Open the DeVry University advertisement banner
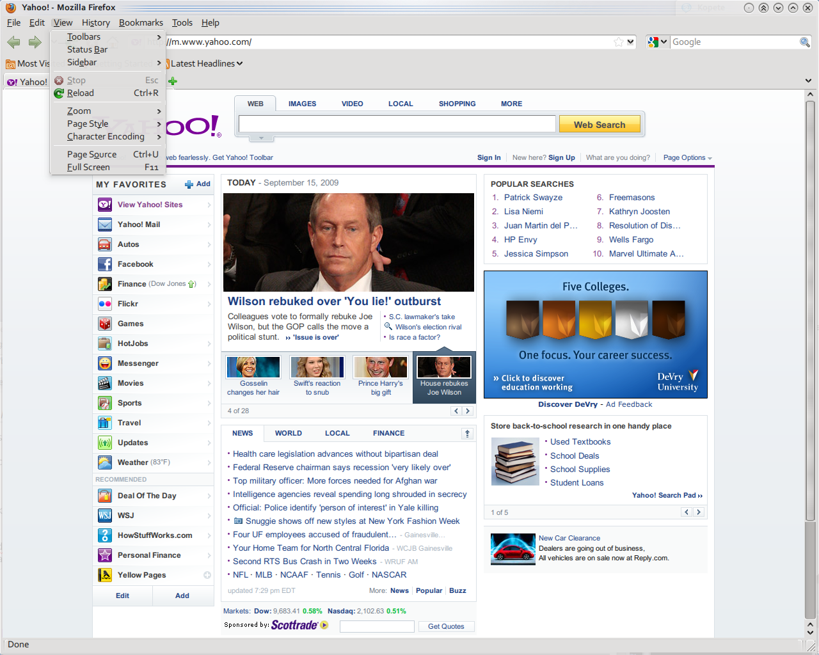Image resolution: width=819 pixels, height=655 pixels. point(596,335)
